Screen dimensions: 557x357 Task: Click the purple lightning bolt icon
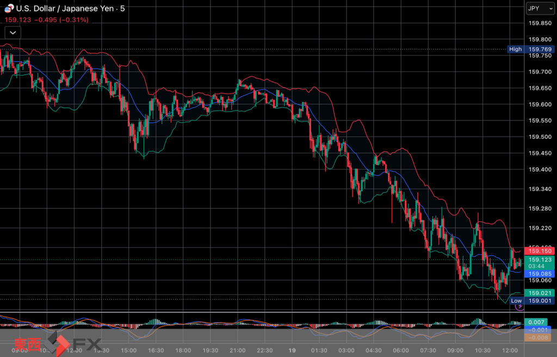tap(519, 306)
